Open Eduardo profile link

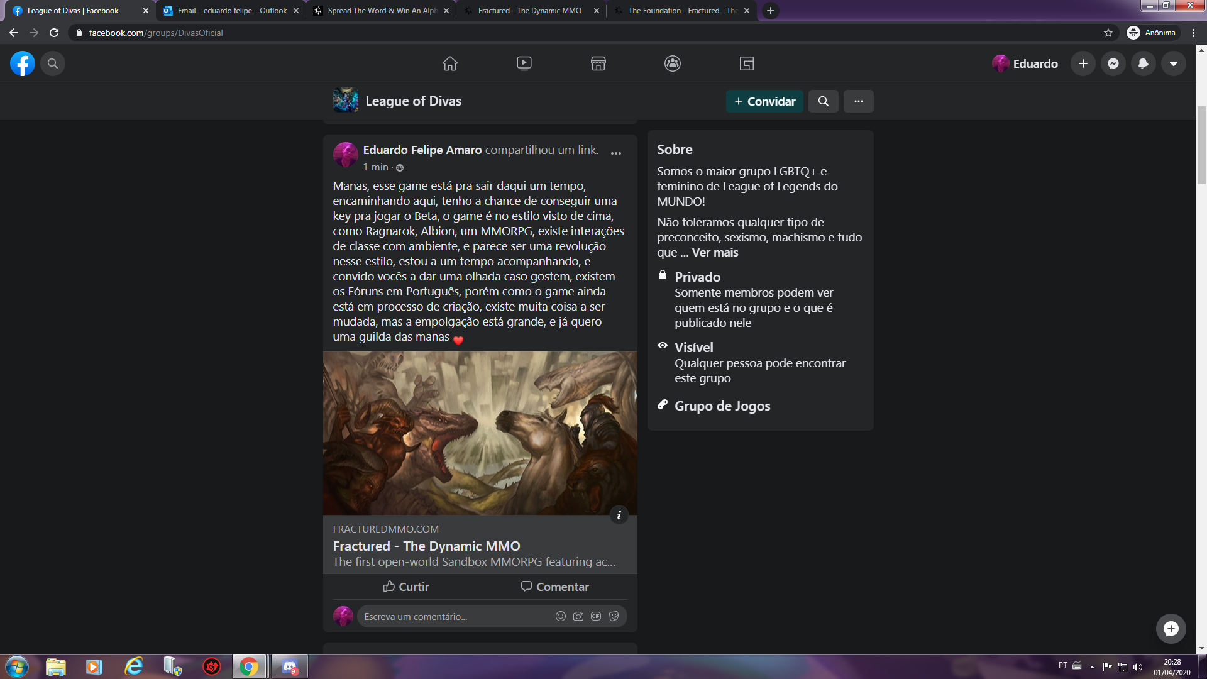[1025, 63]
